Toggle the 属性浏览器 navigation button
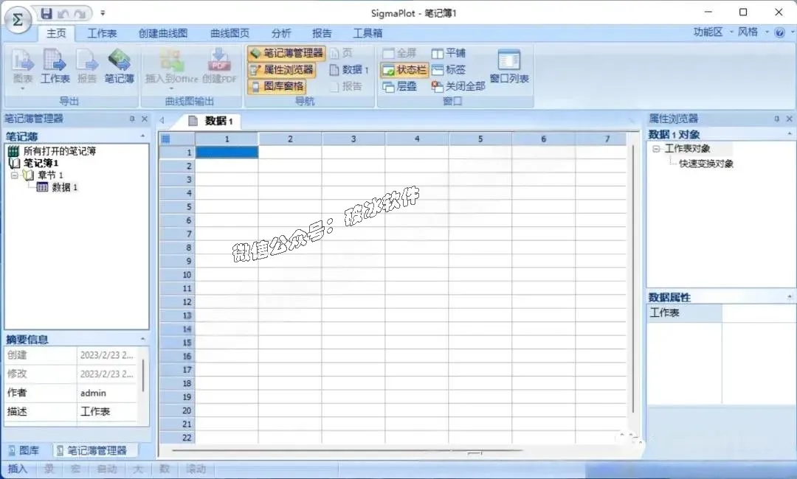797x479 pixels. [x=282, y=69]
